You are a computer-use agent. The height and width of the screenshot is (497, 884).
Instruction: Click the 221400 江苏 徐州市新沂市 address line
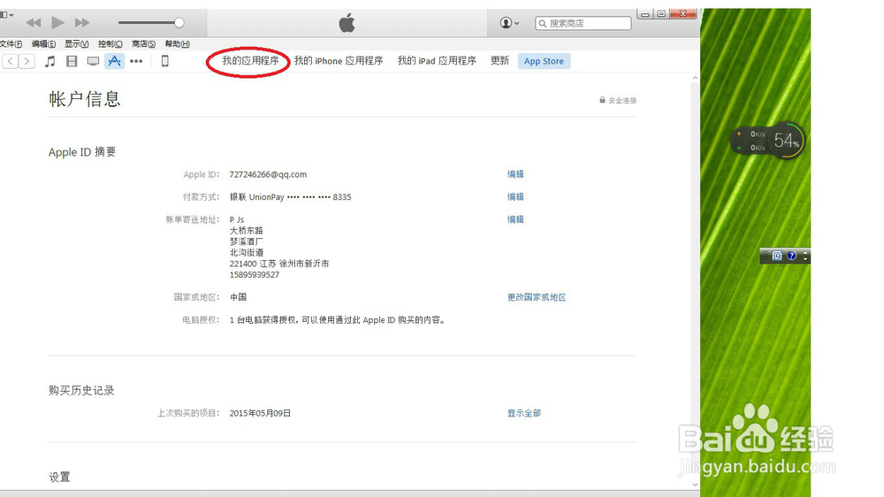(279, 264)
